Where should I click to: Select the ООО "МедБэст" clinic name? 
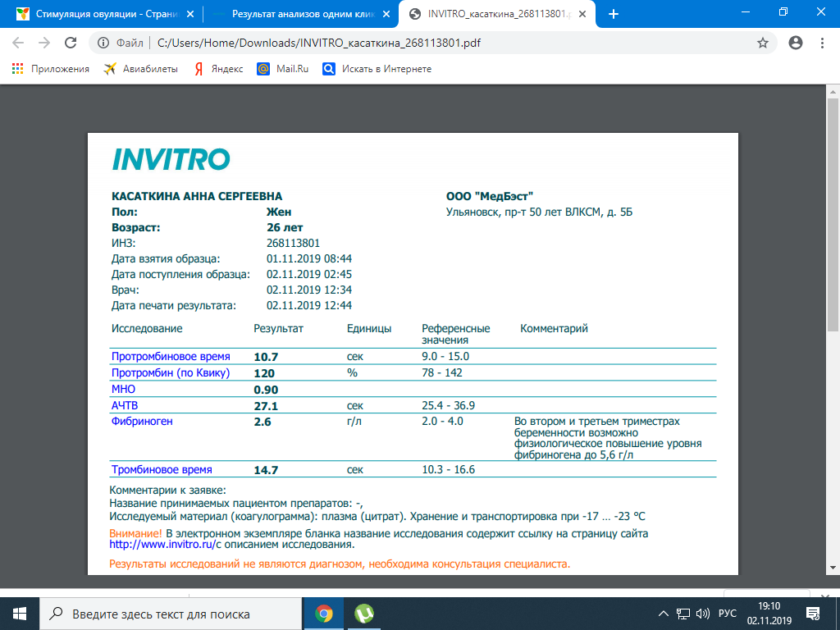tap(490, 197)
